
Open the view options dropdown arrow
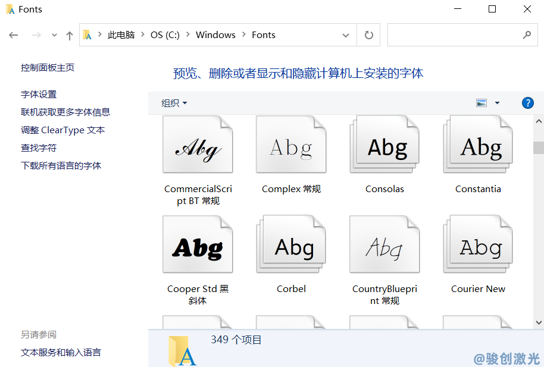point(496,102)
